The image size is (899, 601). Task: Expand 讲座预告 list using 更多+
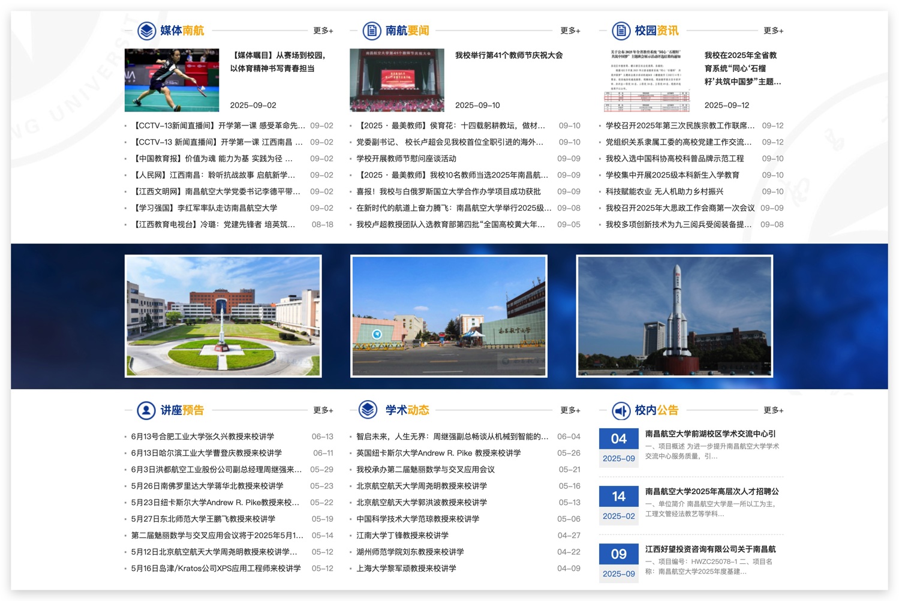click(x=323, y=410)
